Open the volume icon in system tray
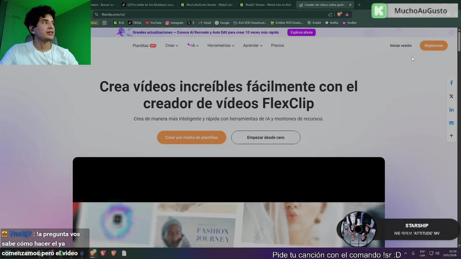Image resolution: width=461 pixels, height=259 pixels. coord(437,253)
